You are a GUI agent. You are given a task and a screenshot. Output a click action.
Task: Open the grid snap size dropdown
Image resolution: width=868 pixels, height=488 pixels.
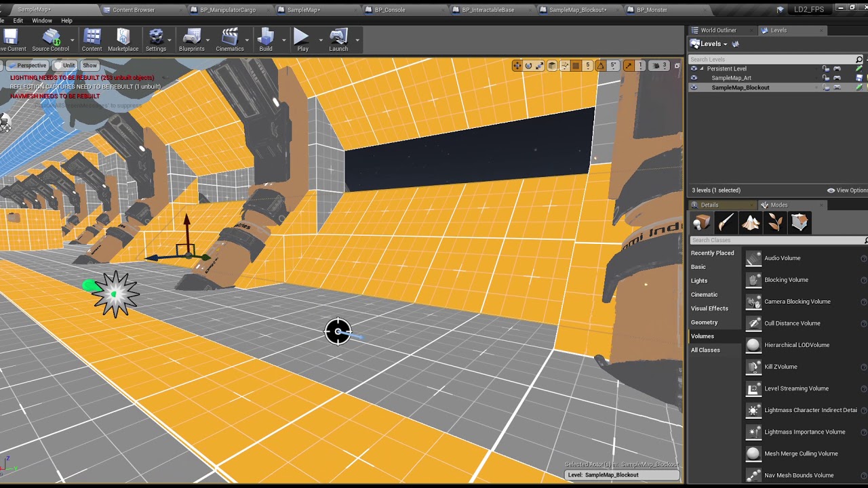[x=588, y=66]
